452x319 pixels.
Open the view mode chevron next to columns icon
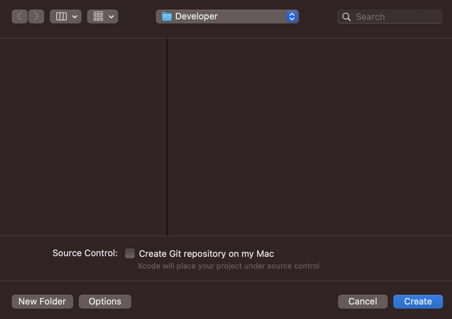pos(75,17)
